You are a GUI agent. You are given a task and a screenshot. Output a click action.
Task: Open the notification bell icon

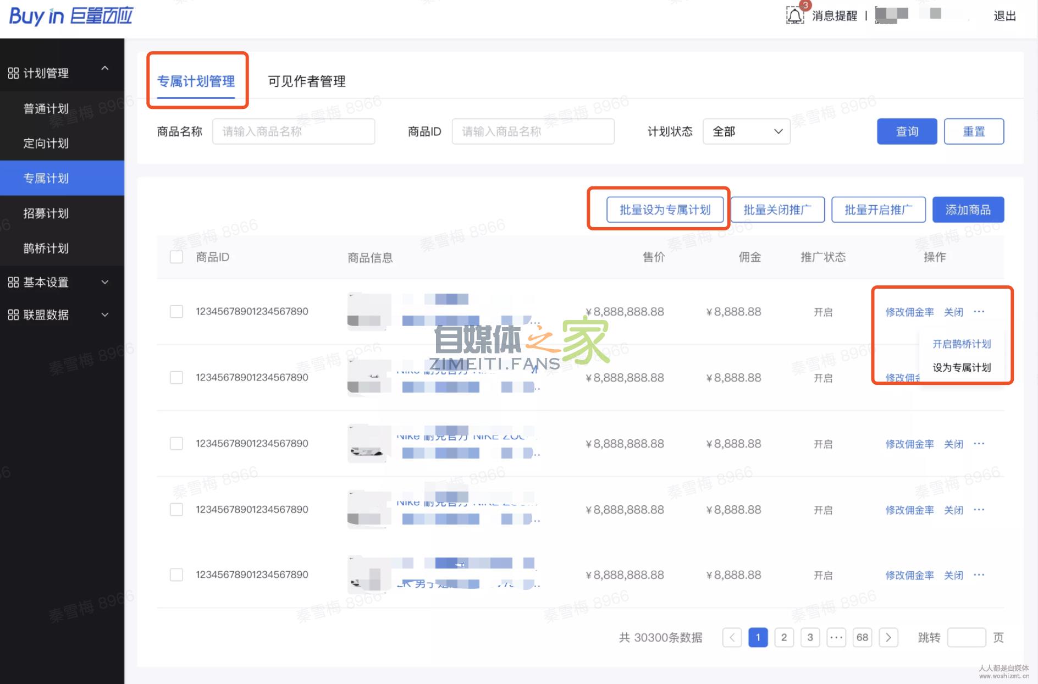point(795,14)
